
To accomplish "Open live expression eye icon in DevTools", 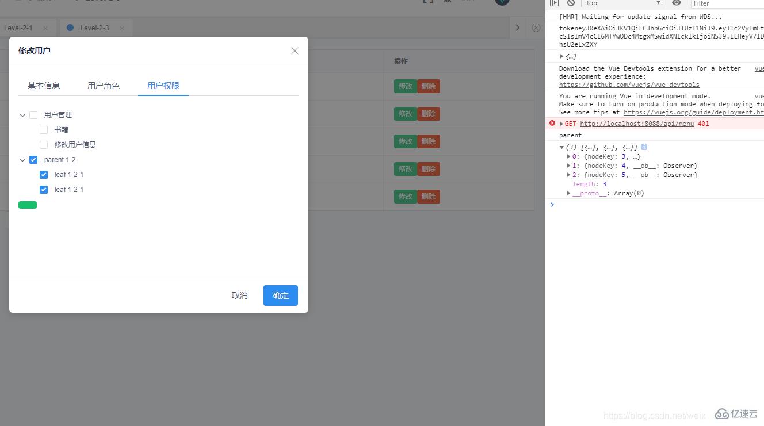I will (x=677, y=3).
